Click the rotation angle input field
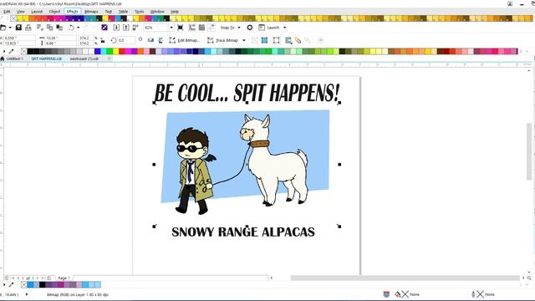The height and width of the screenshot is (301, 535). coord(126,41)
